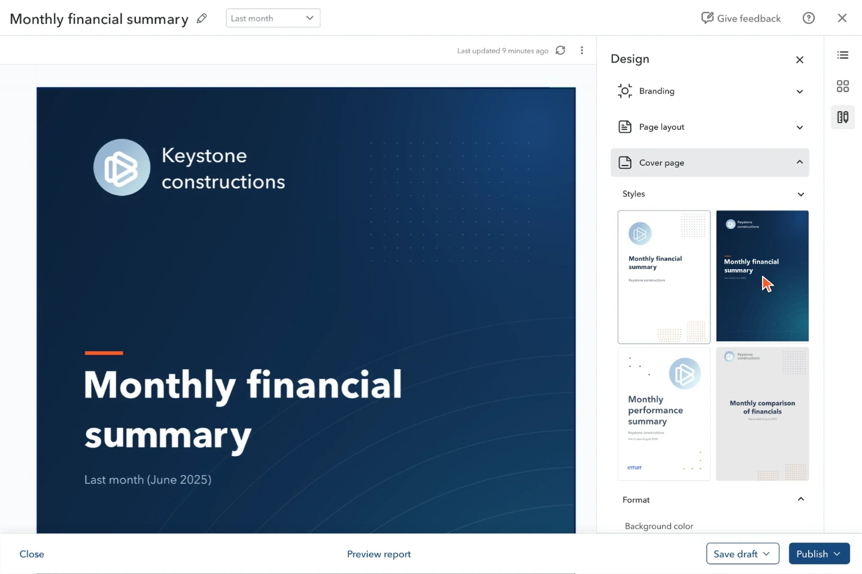
Task: Click the Save draft button
Action: tap(743, 554)
